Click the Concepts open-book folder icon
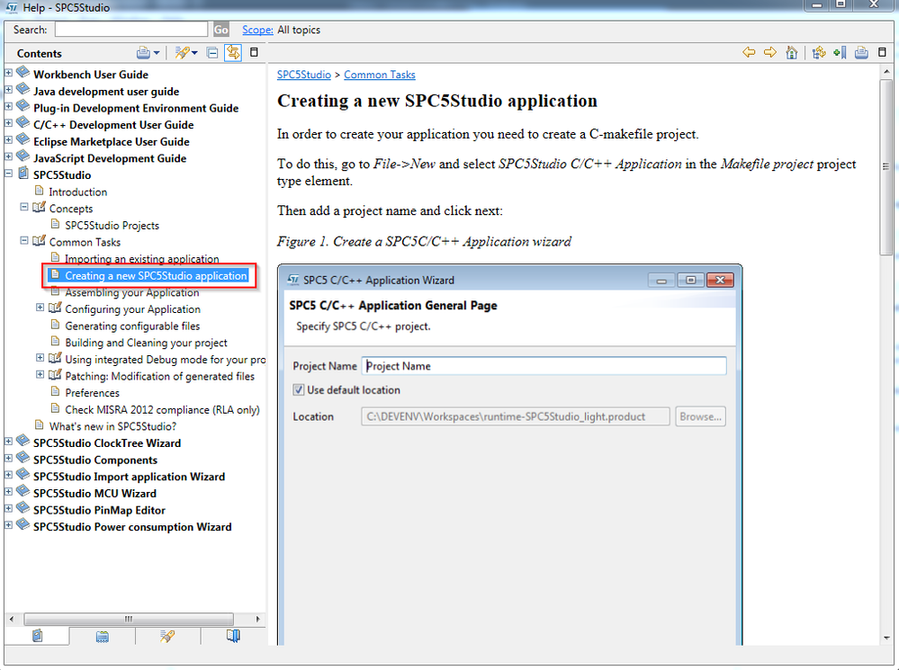 [x=39, y=207]
